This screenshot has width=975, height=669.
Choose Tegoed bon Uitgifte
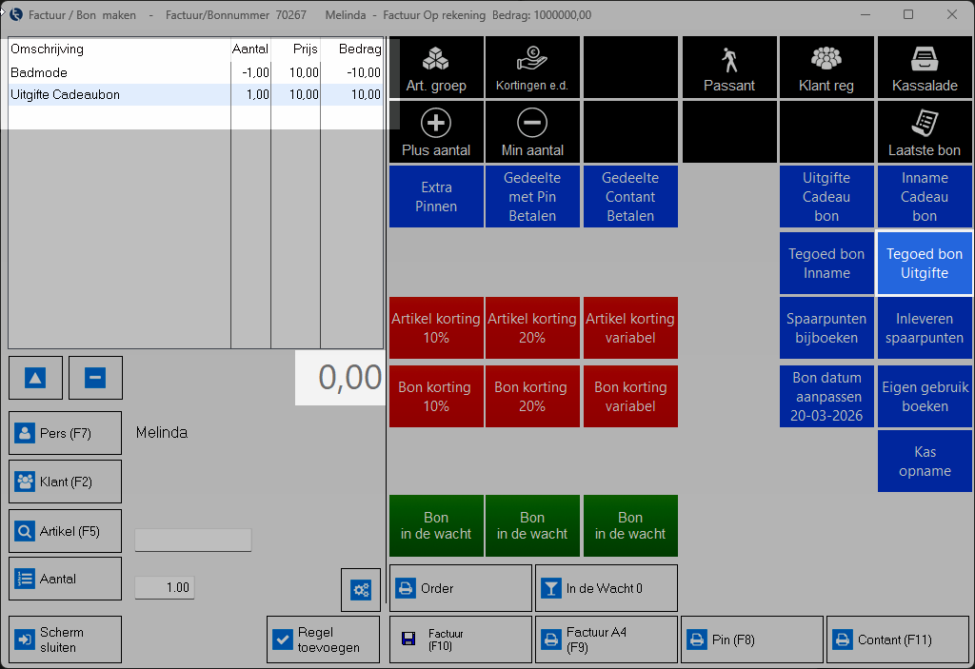coord(925,264)
